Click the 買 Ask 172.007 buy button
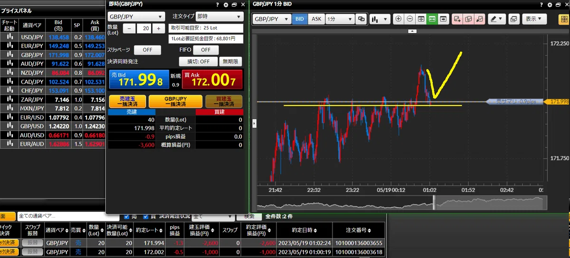Screen dimensions: 570x258 [212, 80]
